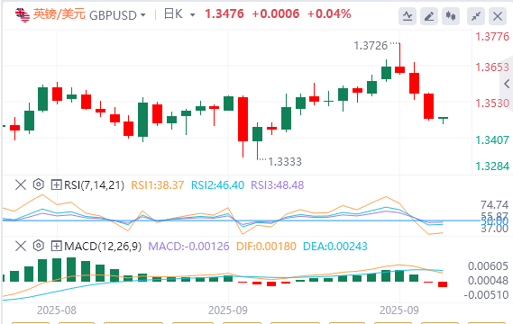
Task: Click the RSI(7,14,21) indicator label
Action: click(95, 185)
